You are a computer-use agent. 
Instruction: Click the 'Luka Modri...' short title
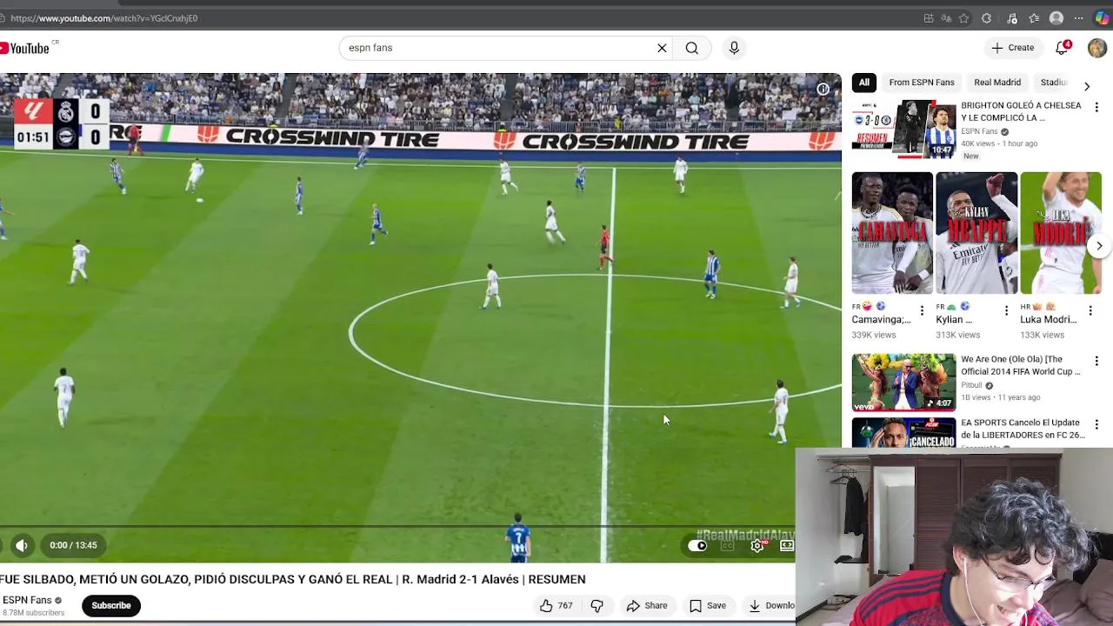click(x=1048, y=319)
